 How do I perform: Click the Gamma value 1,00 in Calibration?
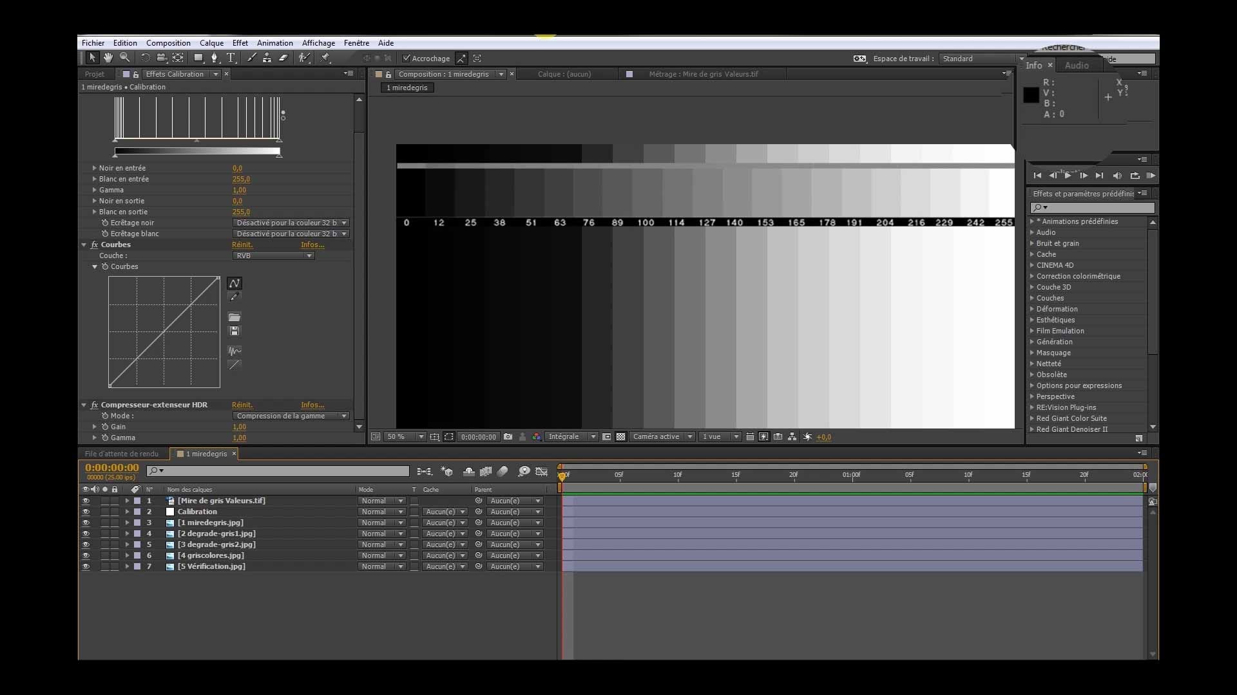tap(239, 190)
